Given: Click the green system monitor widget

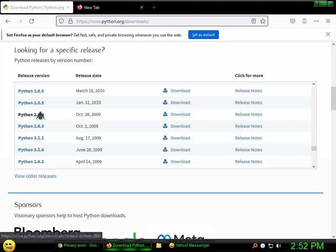Looking at the screenshot, I should pyautogui.click(x=324, y=3).
